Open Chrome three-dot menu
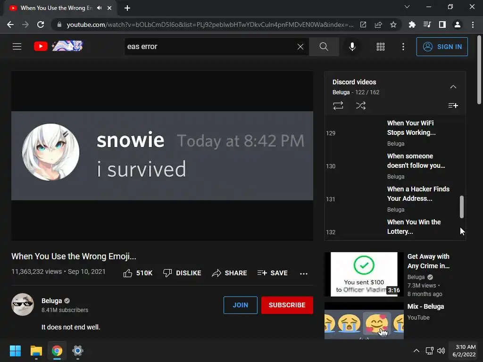The image size is (483, 362). 473,25
